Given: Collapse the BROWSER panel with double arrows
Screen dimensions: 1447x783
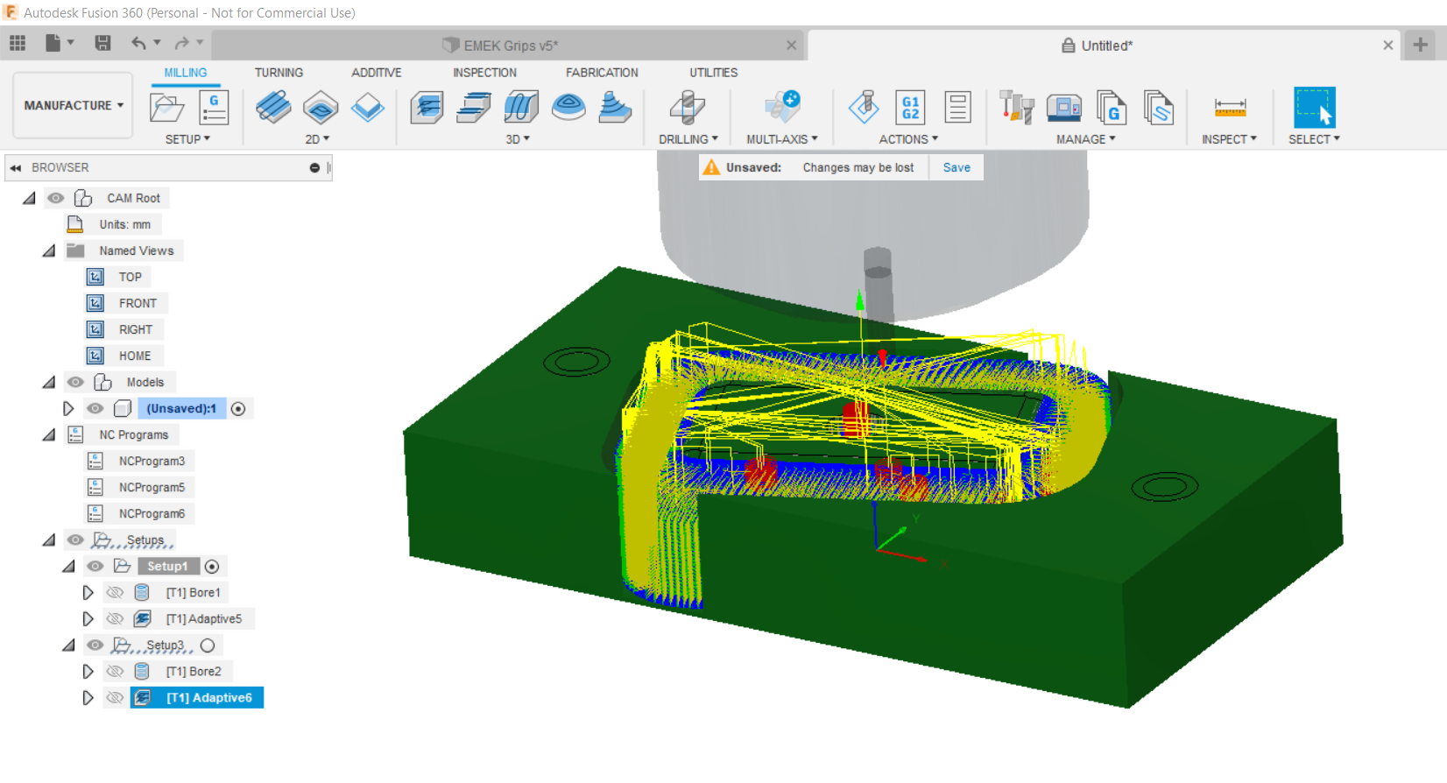Looking at the screenshot, I should [16, 167].
